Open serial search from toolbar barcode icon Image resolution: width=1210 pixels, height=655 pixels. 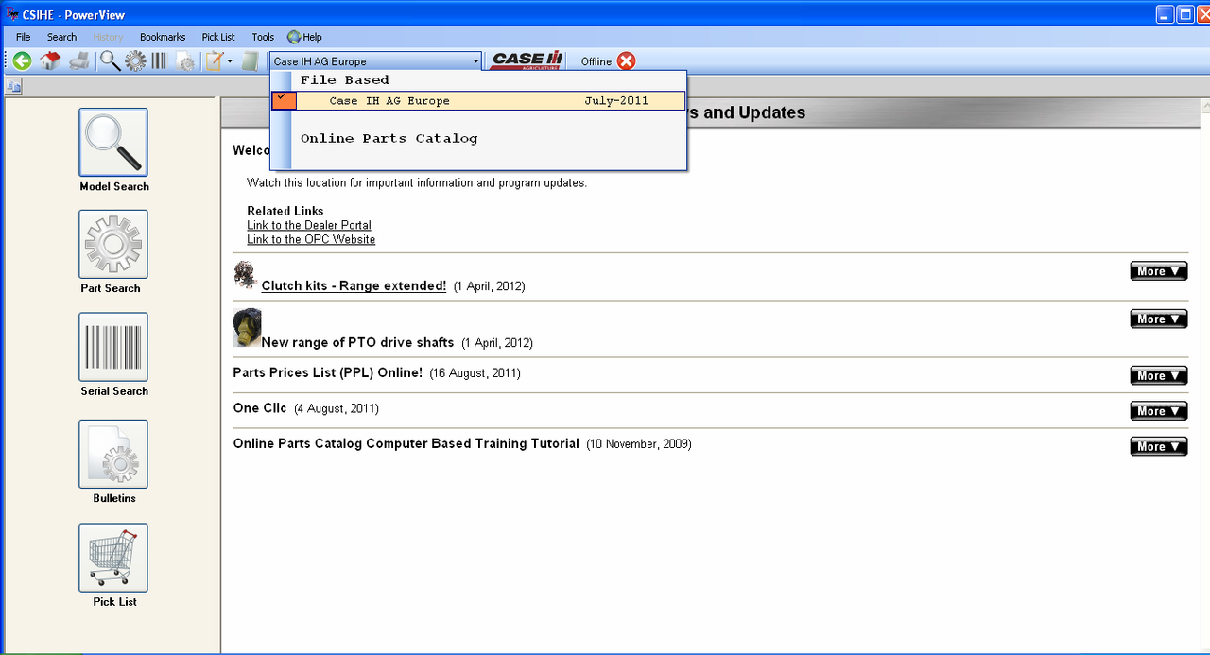(x=159, y=61)
